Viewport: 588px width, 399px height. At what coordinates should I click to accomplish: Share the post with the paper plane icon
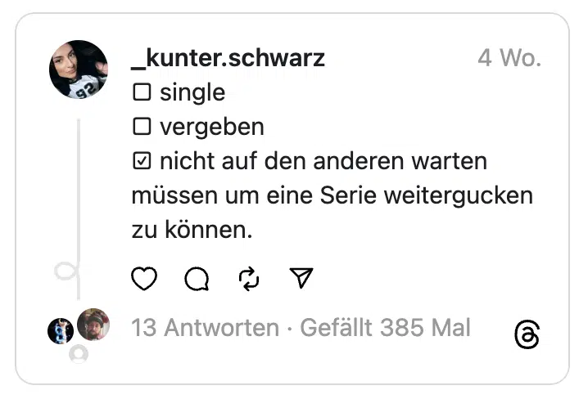point(302,279)
